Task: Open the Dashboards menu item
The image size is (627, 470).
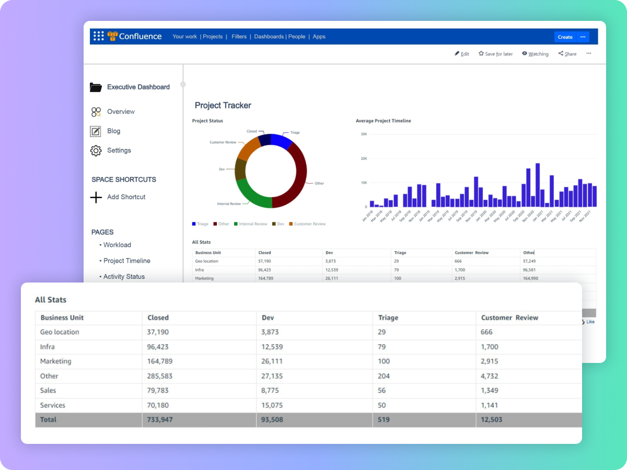Action: coord(269,37)
